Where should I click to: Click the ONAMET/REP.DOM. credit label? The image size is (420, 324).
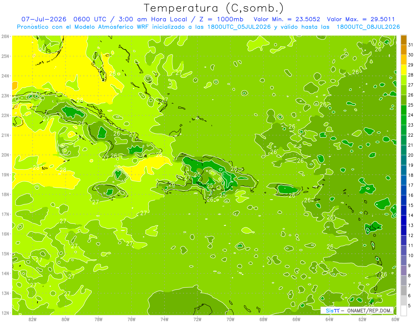point(369,310)
